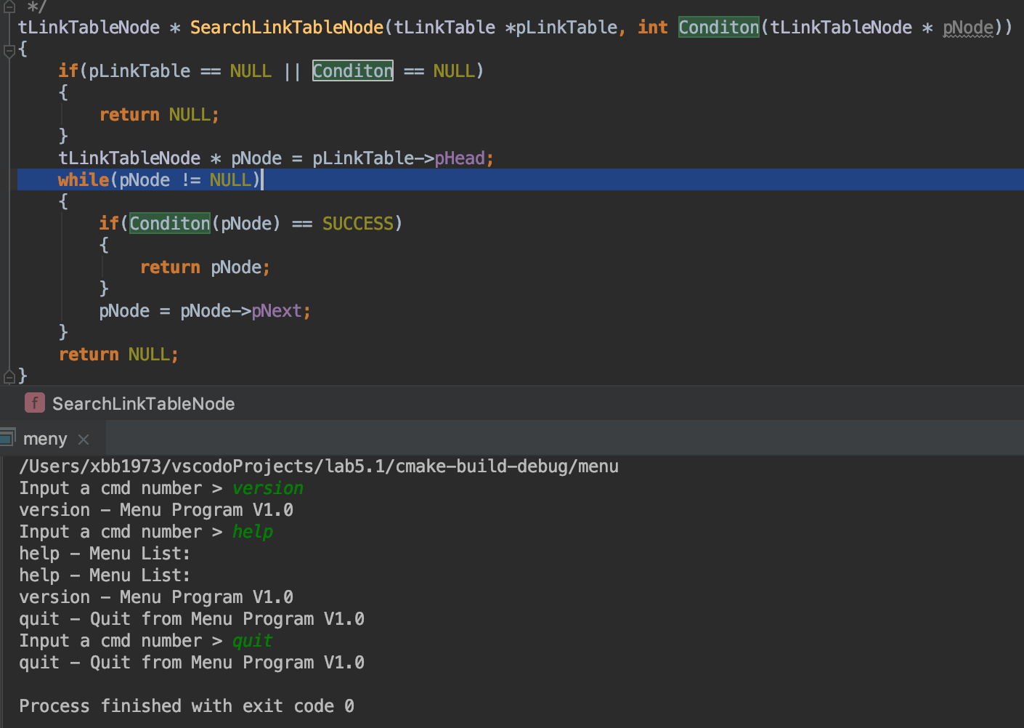Select the meny run tab
1024x728 pixels.
click(45, 440)
